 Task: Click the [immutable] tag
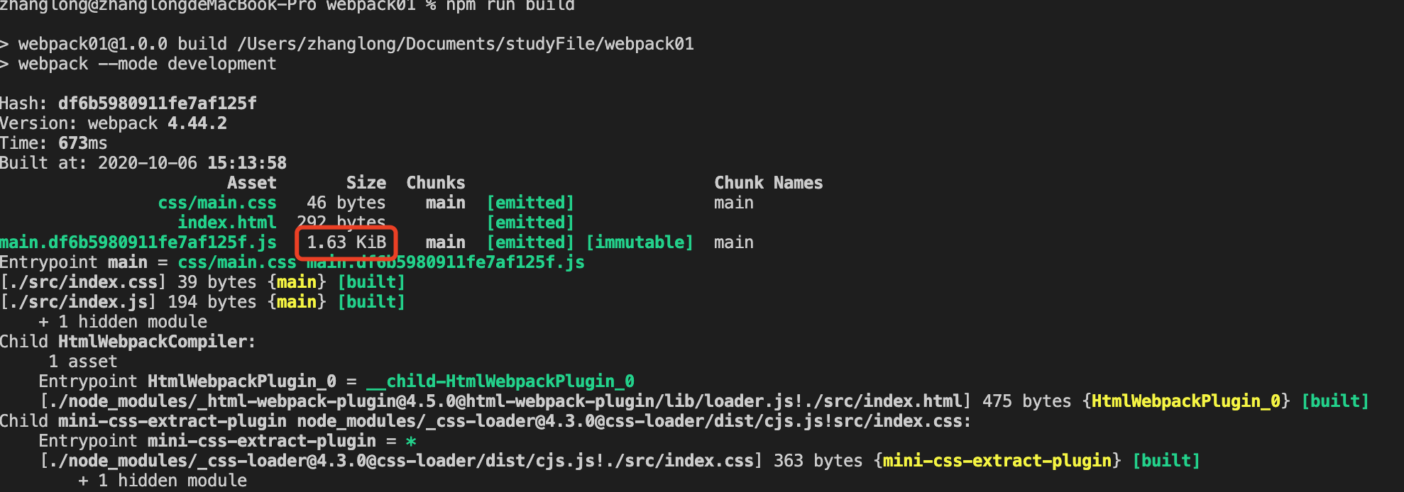(x=640, y=242)
